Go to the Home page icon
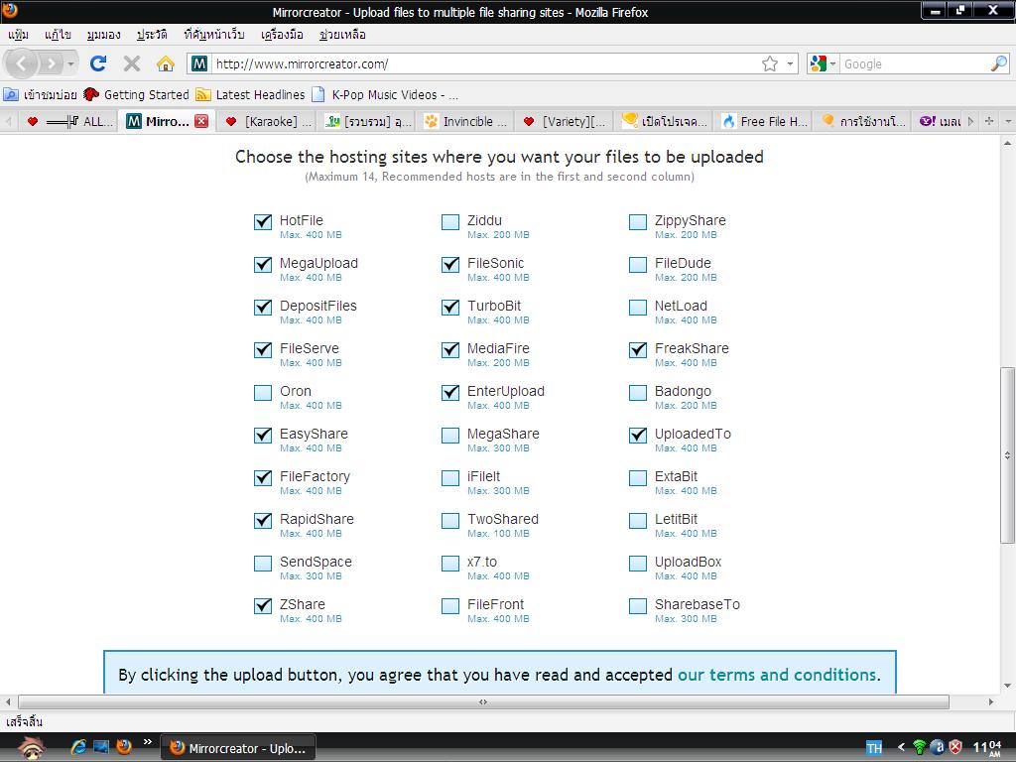The image size is (1016, 762). click(166, 63)
